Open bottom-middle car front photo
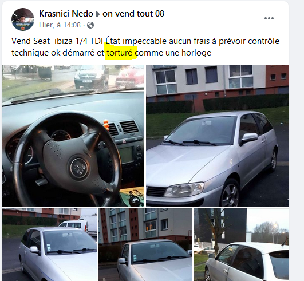Viewport: 304px width, 281px height. pyautogui.click(x=145, y=245)
